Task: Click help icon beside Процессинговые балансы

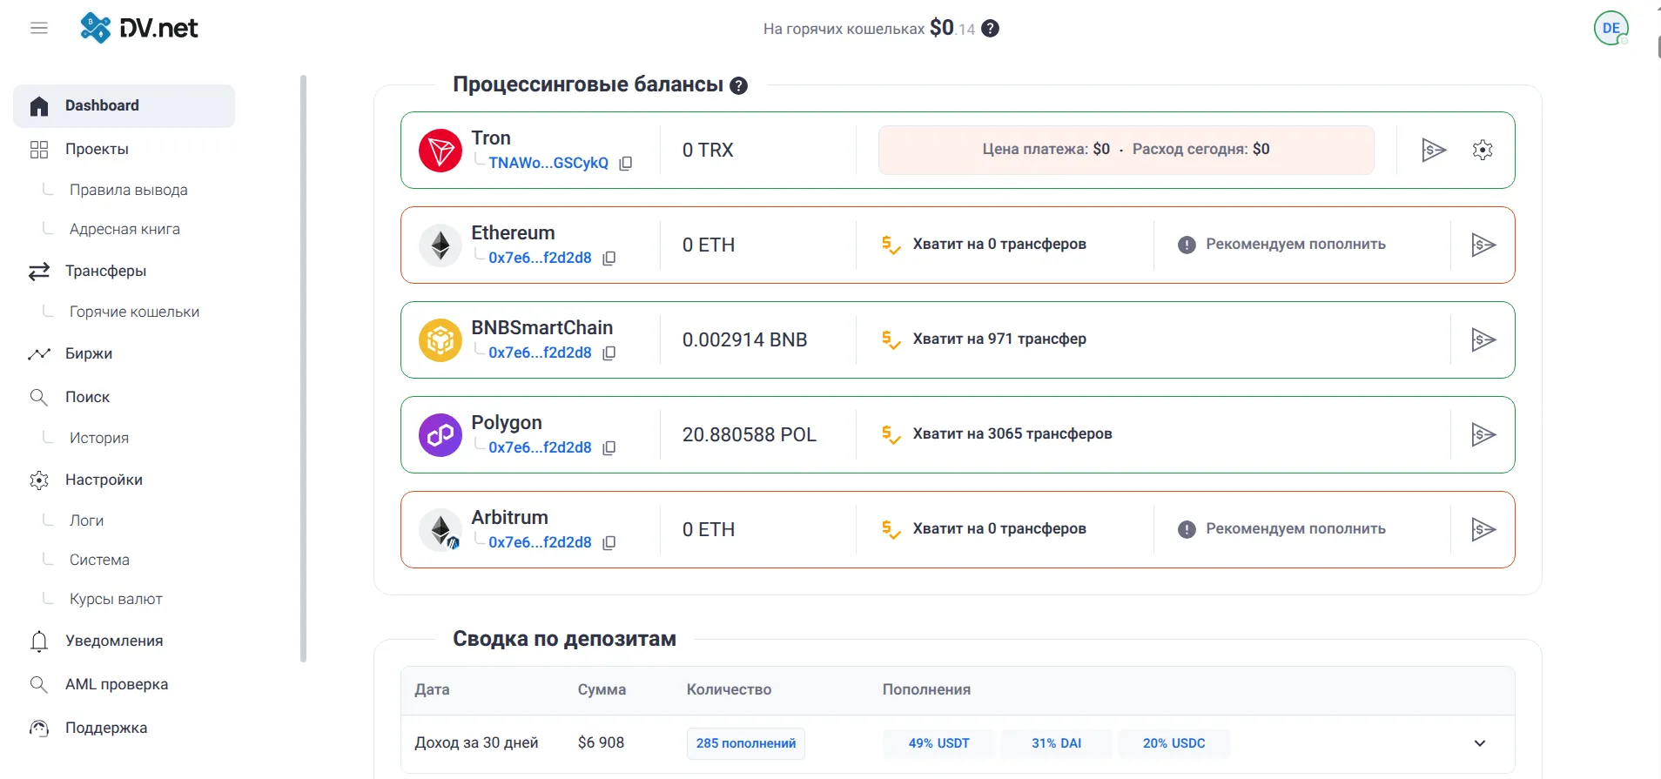Action: click(738, 85)
